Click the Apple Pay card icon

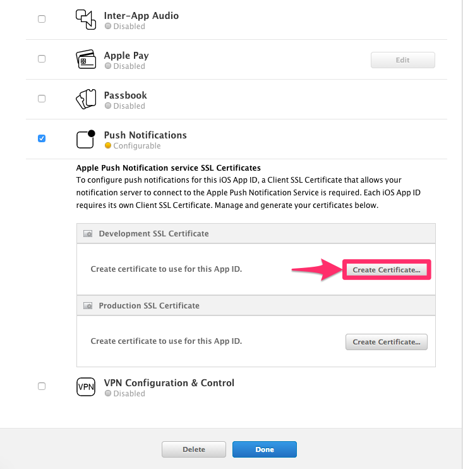[x=85, y=59]
